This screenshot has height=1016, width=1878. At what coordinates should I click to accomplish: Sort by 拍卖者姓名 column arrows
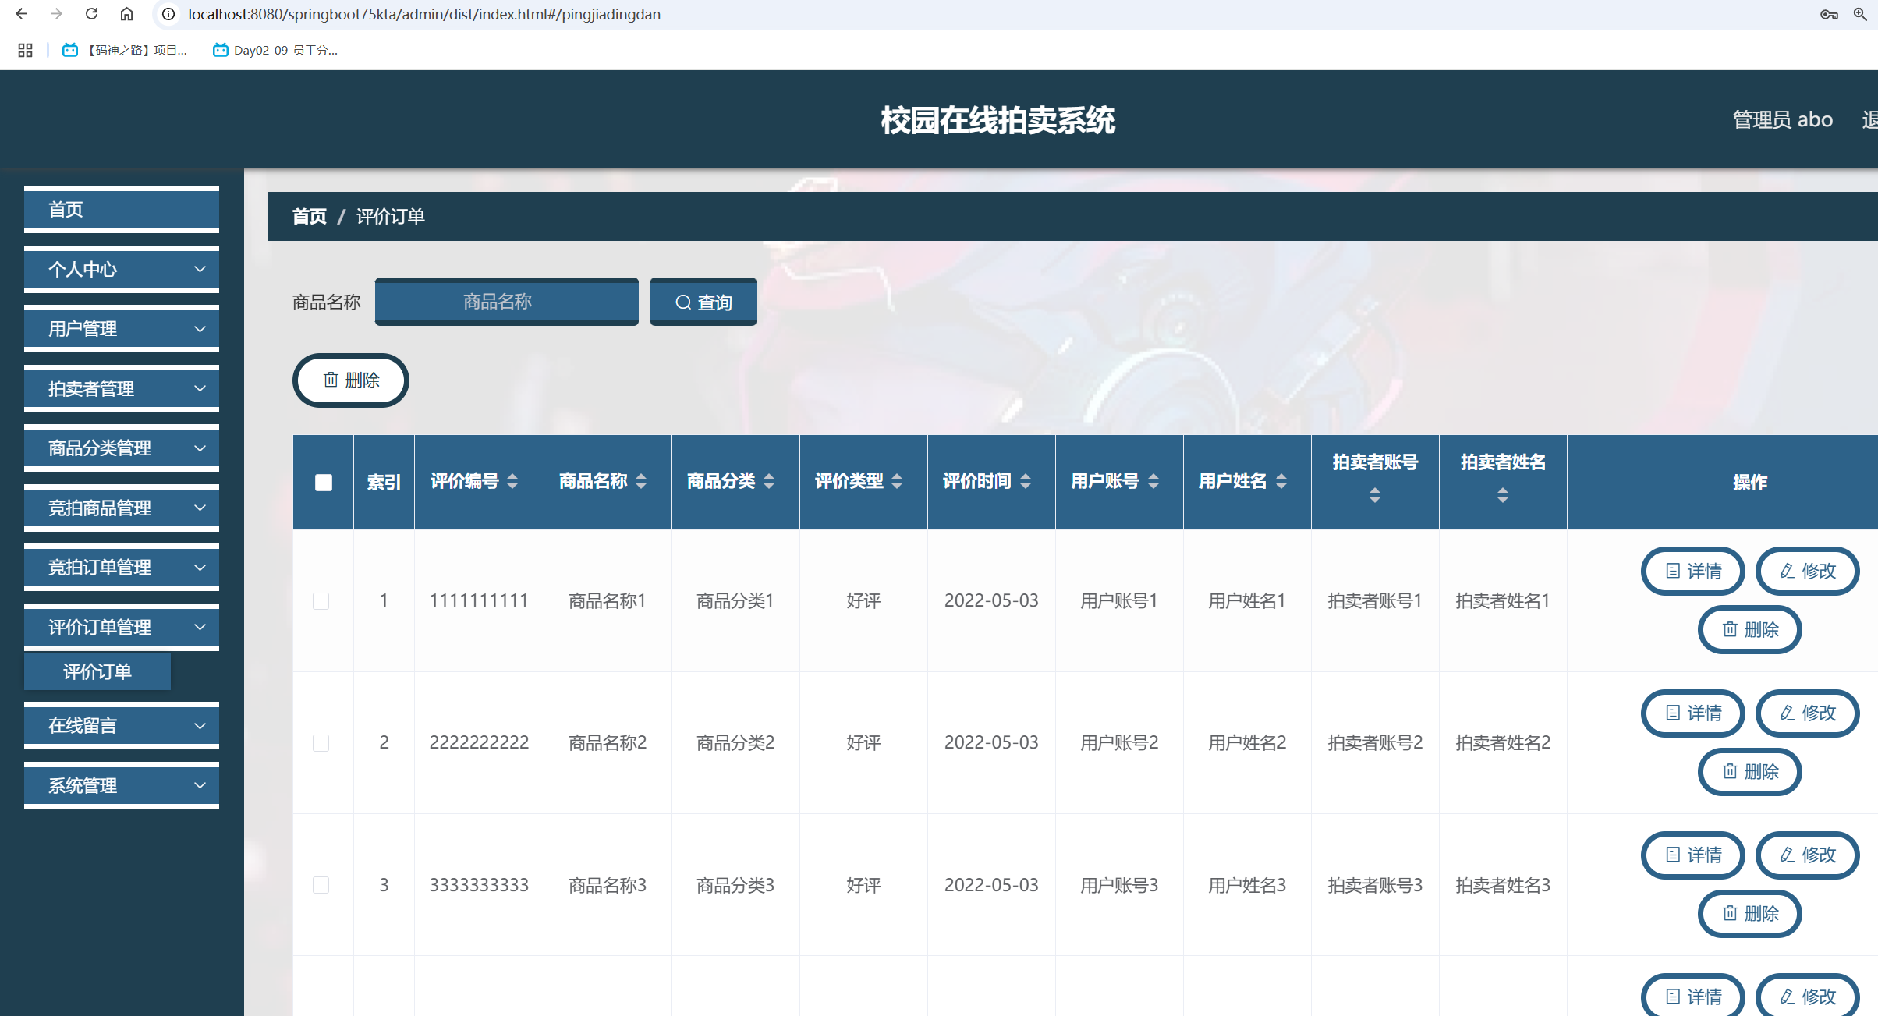pos(1503,495)
